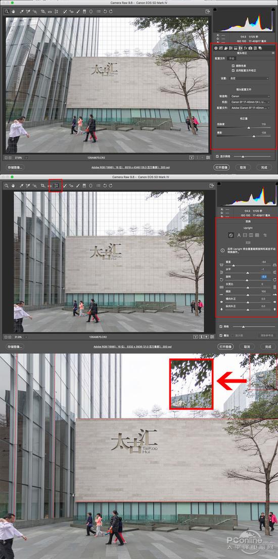This screenshot has height=559, width=278.
Task: Apply Upright Level correction icon
Action: [x=245, y=235]
